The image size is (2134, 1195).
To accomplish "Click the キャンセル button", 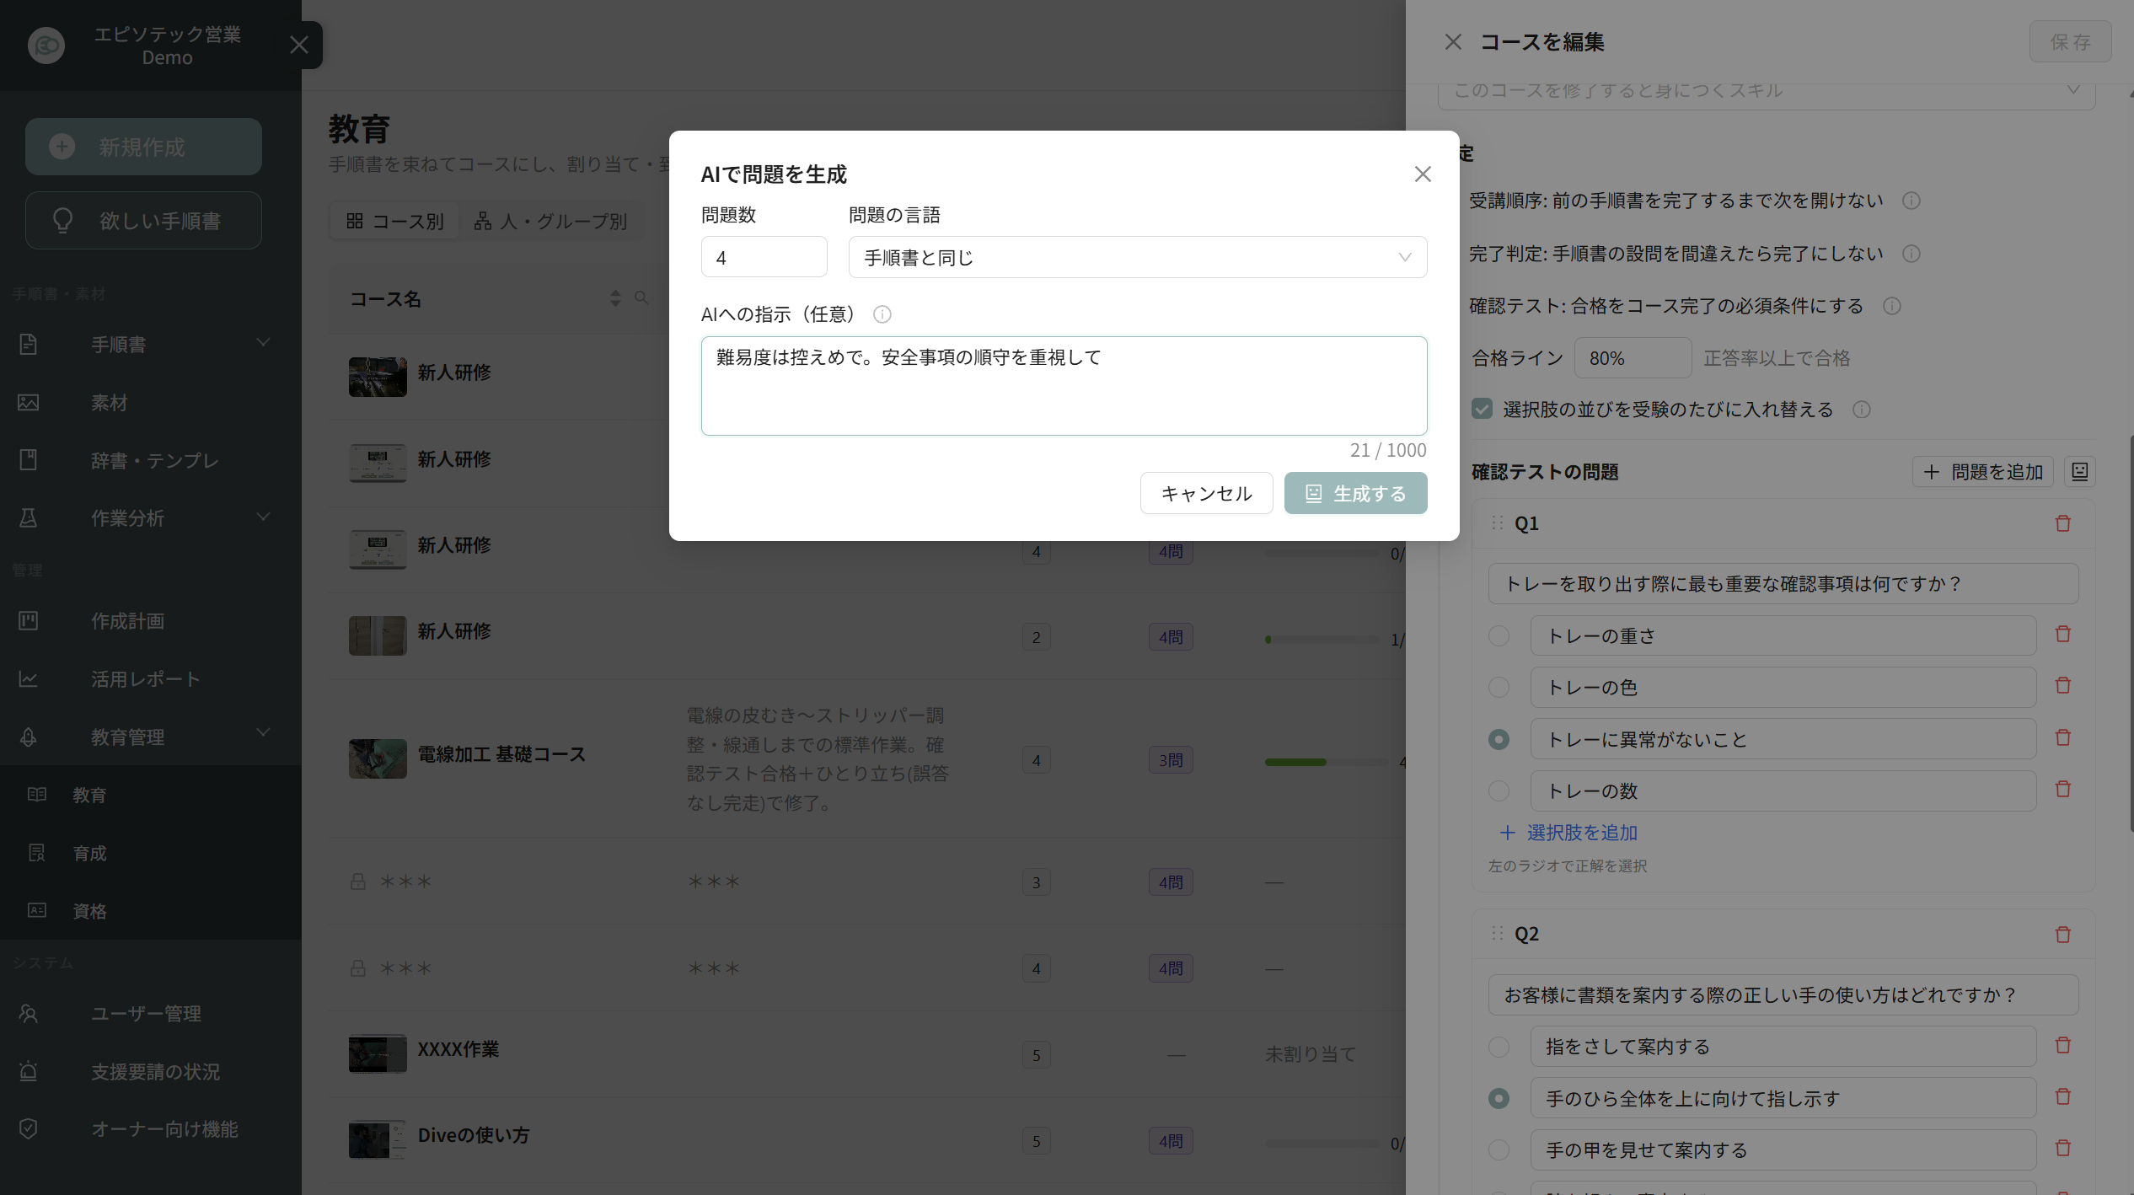I will (x=1206, y=493).
